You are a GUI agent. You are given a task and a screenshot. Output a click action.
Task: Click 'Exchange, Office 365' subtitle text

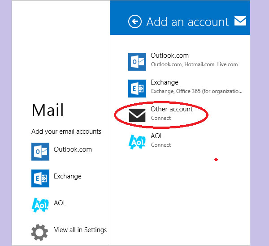[x=197, y=91]
